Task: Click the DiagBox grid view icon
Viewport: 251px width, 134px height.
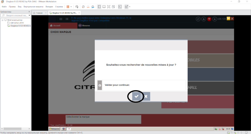Action: [61, 19]
